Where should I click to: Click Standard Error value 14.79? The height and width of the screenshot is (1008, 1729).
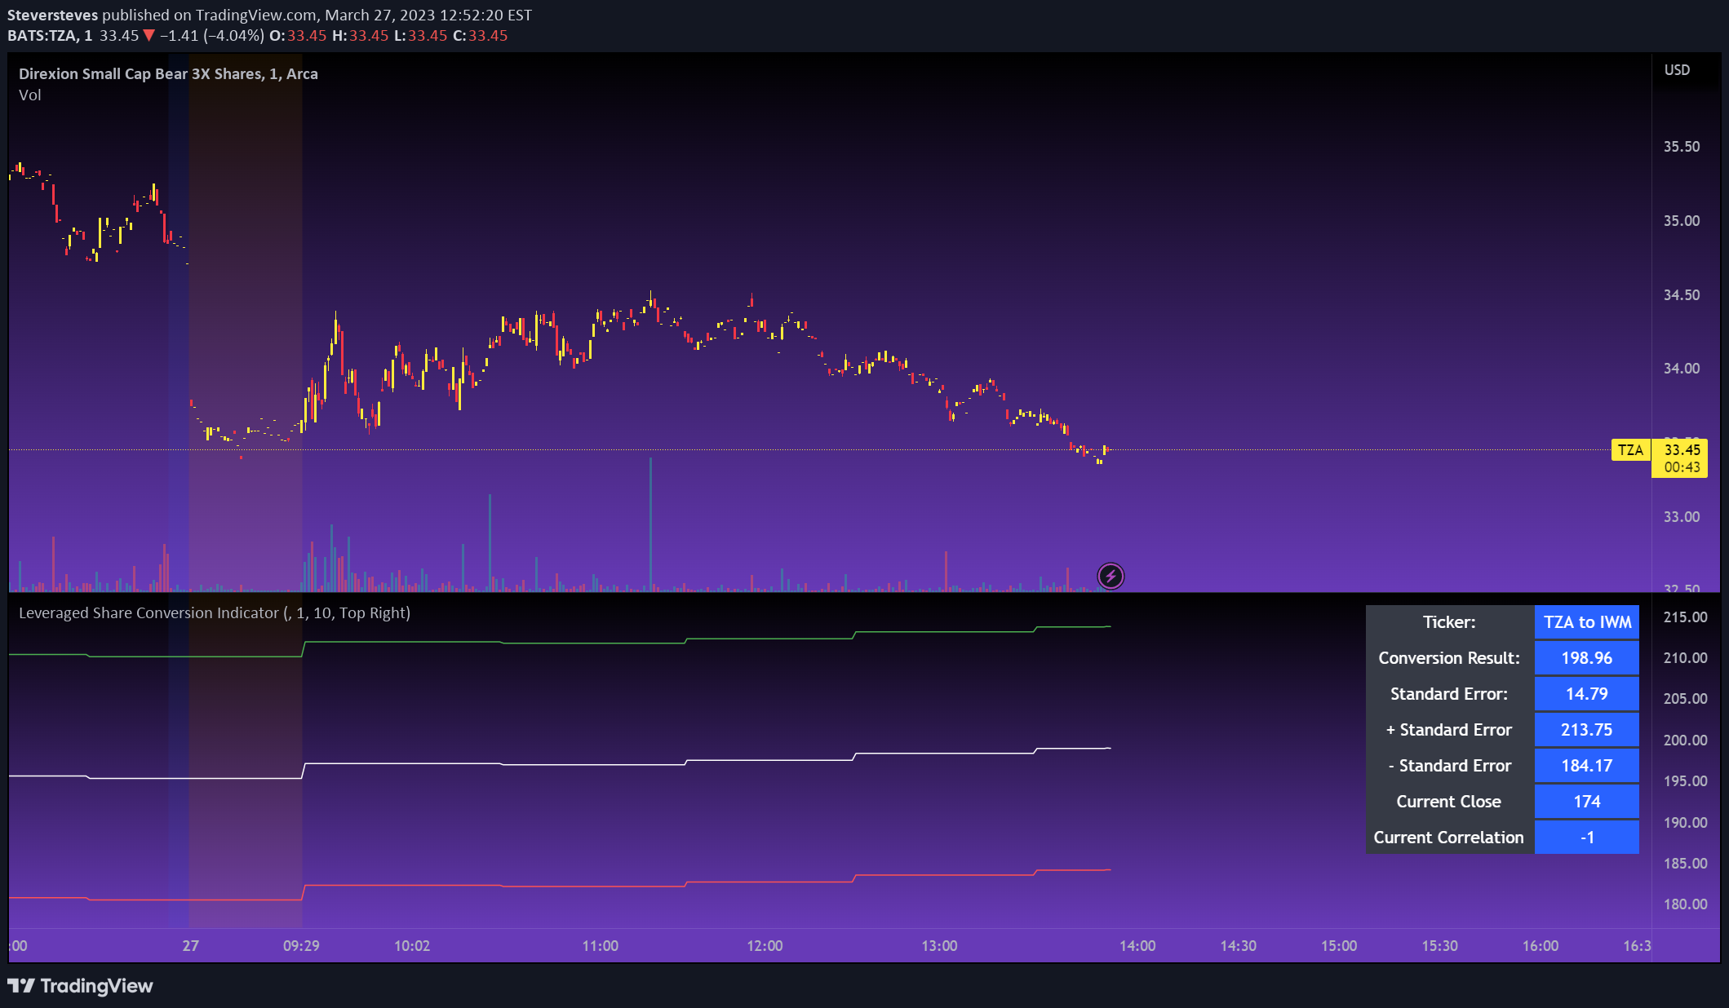point(1587,694)
